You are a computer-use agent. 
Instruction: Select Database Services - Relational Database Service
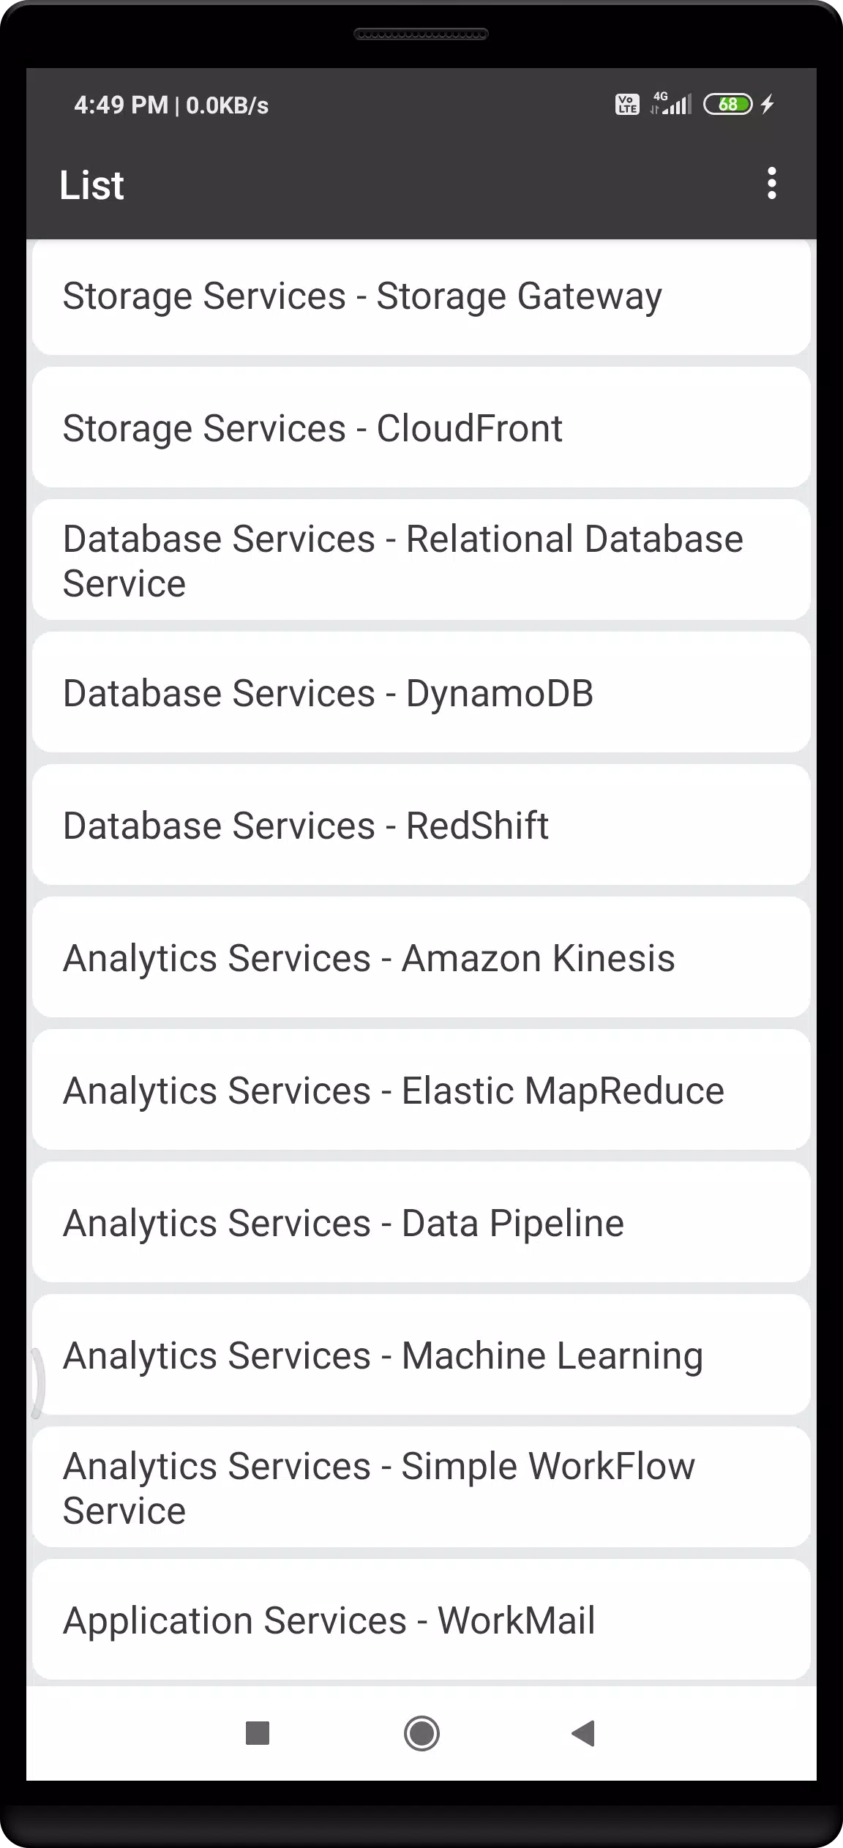point(421,561)
